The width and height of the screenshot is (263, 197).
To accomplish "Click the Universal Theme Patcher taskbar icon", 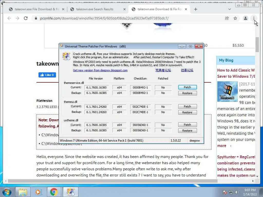I will 71,192.
